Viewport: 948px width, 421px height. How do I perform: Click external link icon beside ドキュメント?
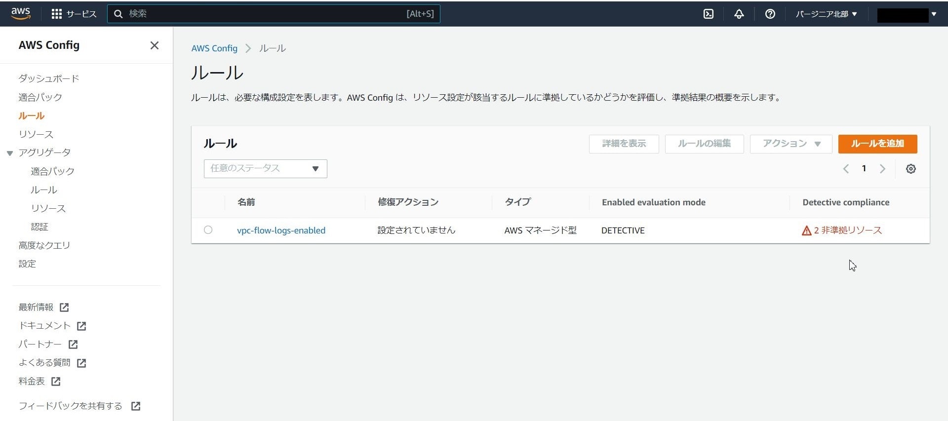(81, 326)
